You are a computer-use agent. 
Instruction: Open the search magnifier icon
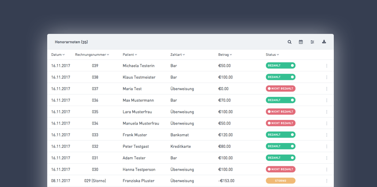290,42
